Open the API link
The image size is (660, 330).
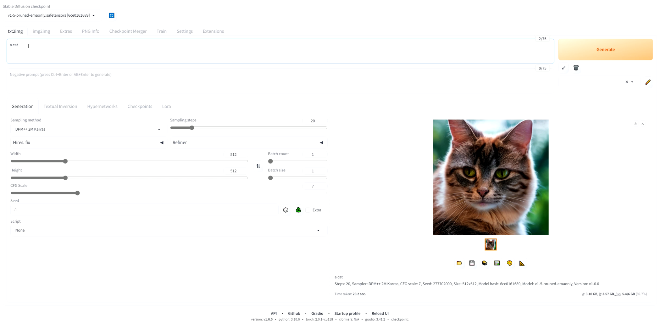(x=274, y=313)
